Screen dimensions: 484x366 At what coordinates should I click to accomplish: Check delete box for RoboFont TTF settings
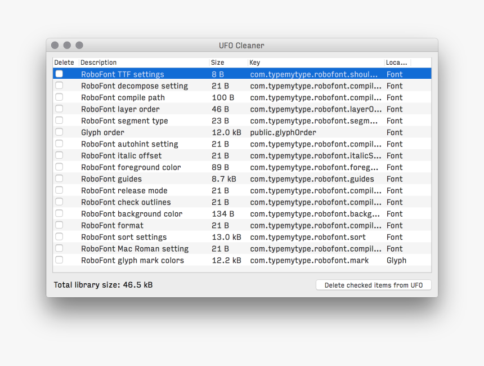pyautogui.click(x=59, y=74)
